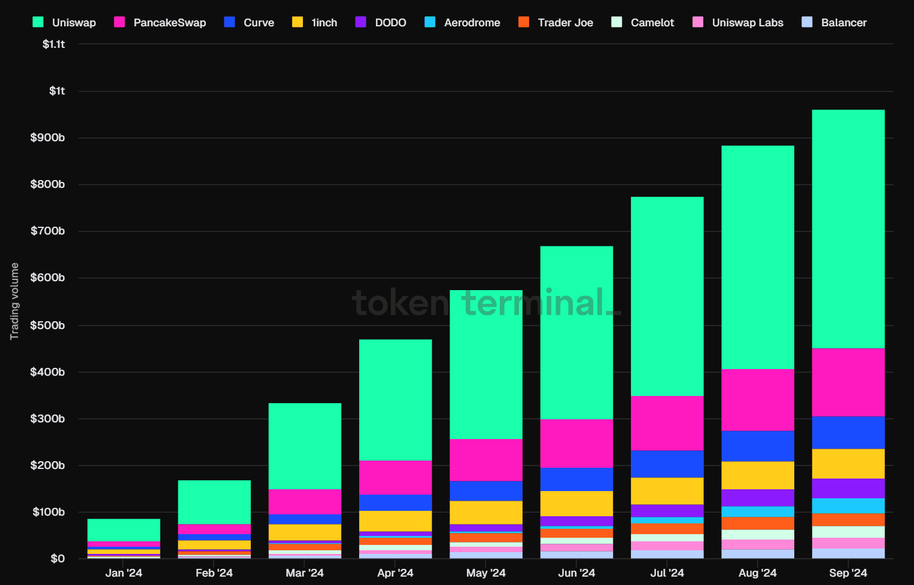This screenshot has width=914, height=585.
Task: Select the Uniswap segment of Sep '24 bar
Action: pos(848,229)
